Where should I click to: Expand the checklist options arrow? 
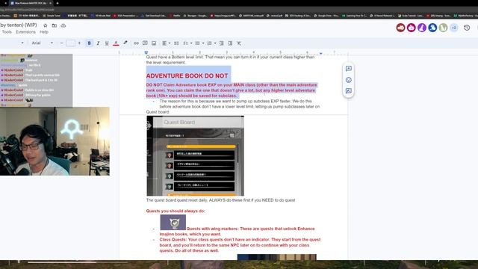pyautogui.click(x=191, y=43)
